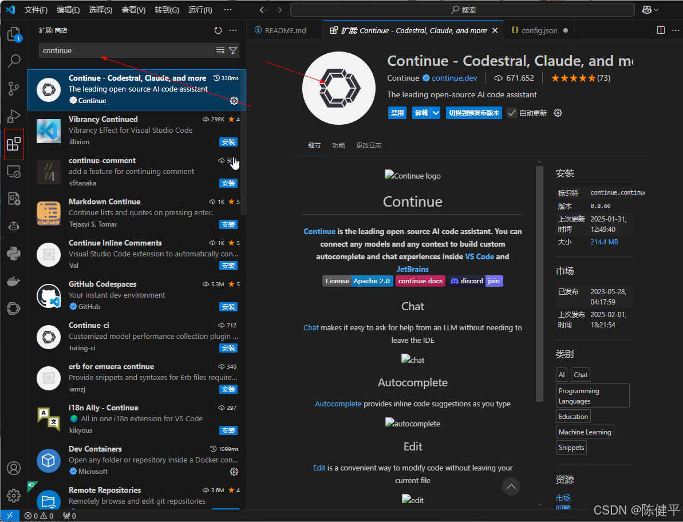Click the continue docs badge

tap(420, 281)
